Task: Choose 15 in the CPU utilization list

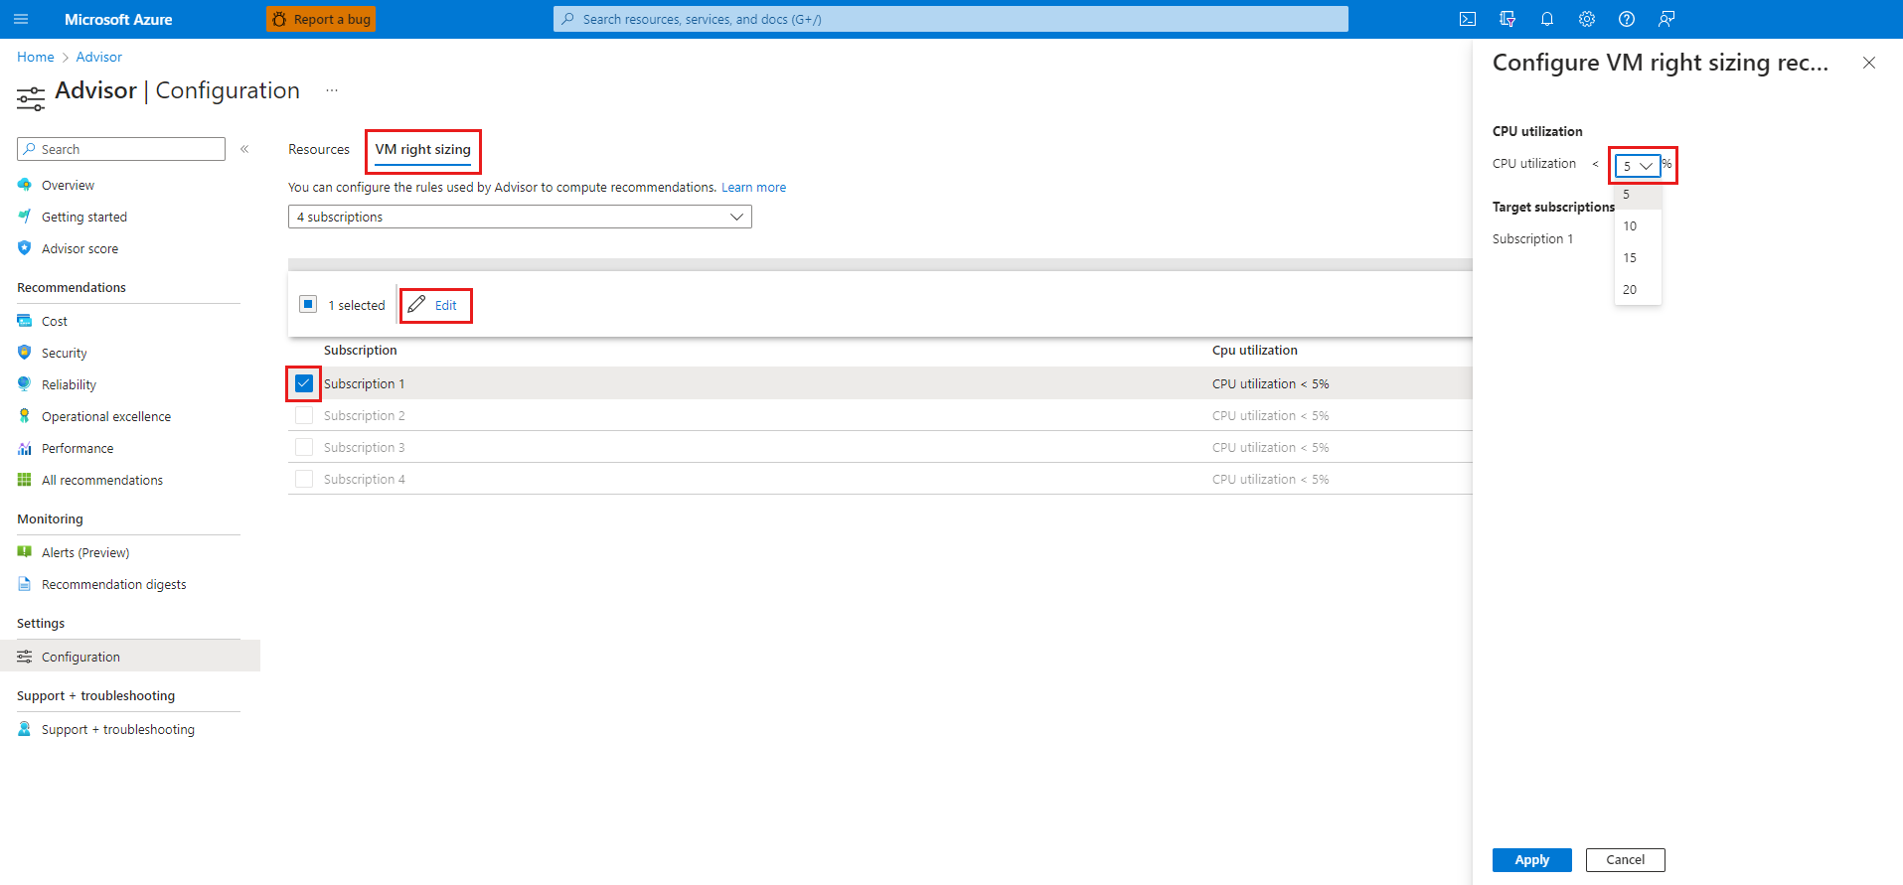Action: click(x=1638, y=258)
